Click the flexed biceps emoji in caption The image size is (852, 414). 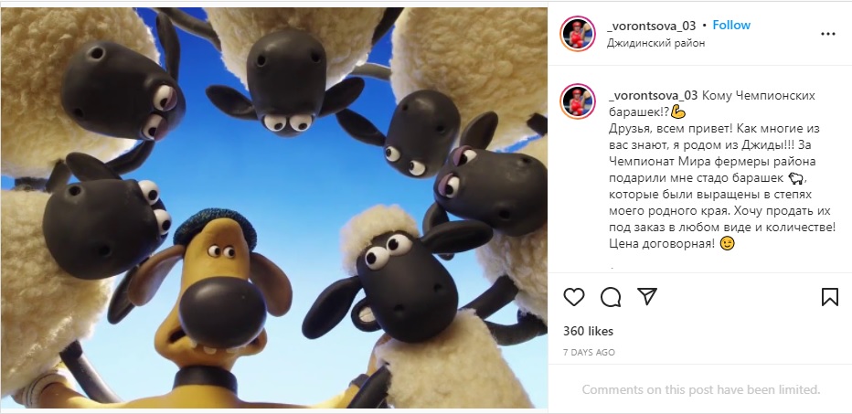click(678, 112)
